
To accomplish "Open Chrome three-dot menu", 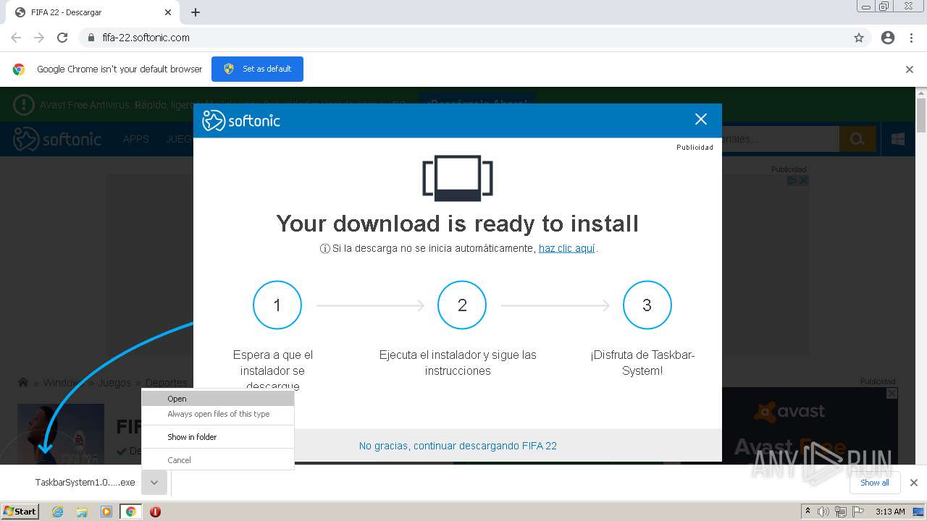I will coord(912,38).
